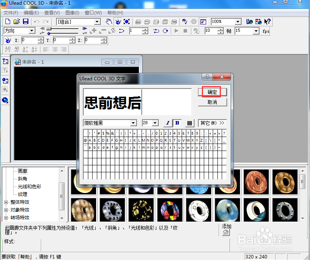Select Insert Text tool in left toolbar
Viewport: 310px width, 260px height.
[5, 62]
